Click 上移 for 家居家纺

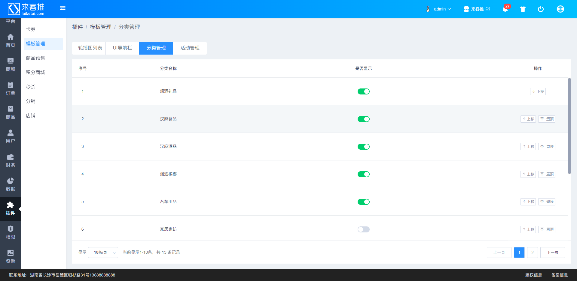pos(528,229)
